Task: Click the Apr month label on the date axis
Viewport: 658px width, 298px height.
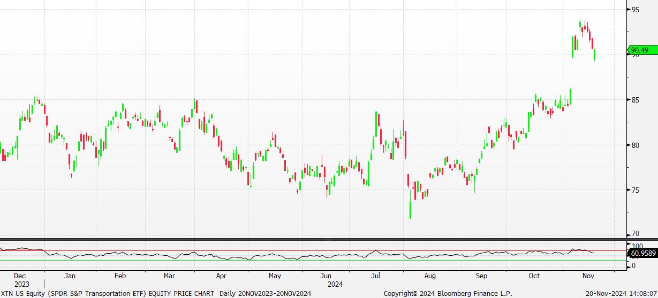Action: (x=221, y=276)
